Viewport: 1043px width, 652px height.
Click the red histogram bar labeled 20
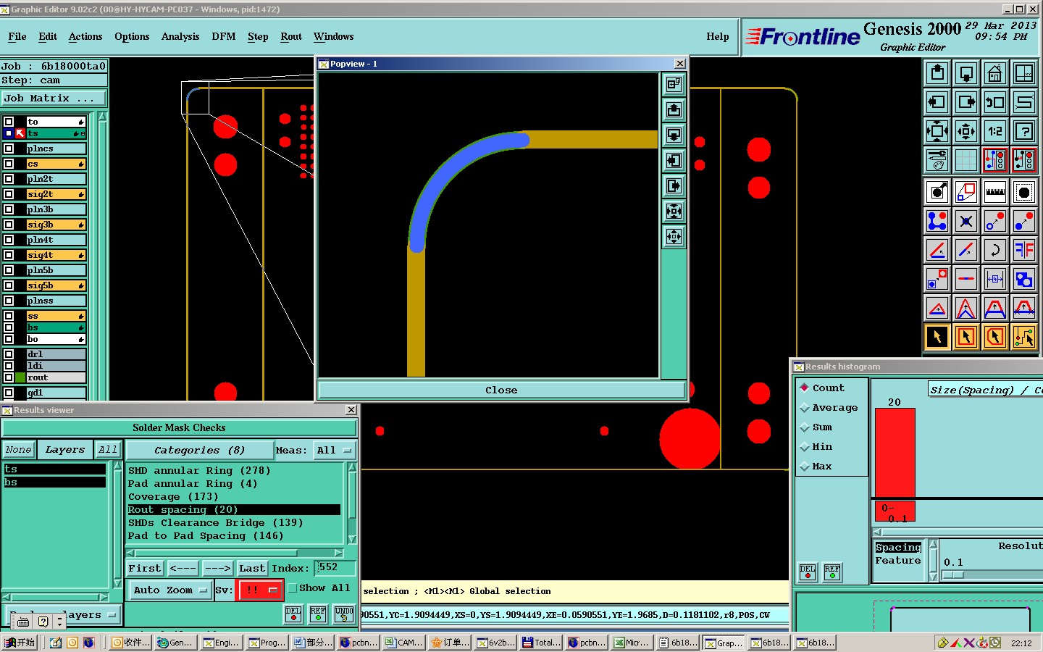895,452
